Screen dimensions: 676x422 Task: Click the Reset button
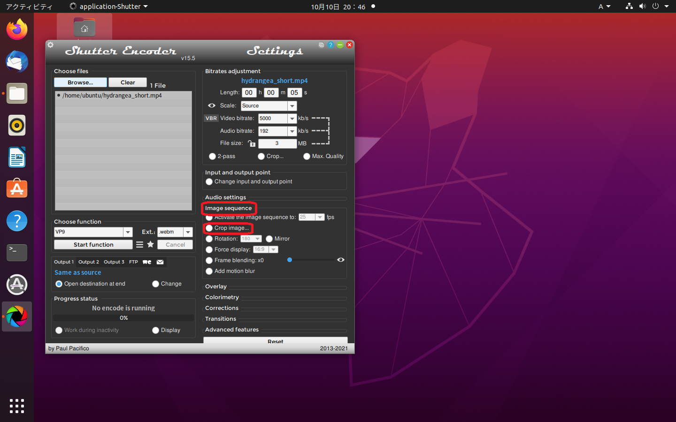[276, 340]
